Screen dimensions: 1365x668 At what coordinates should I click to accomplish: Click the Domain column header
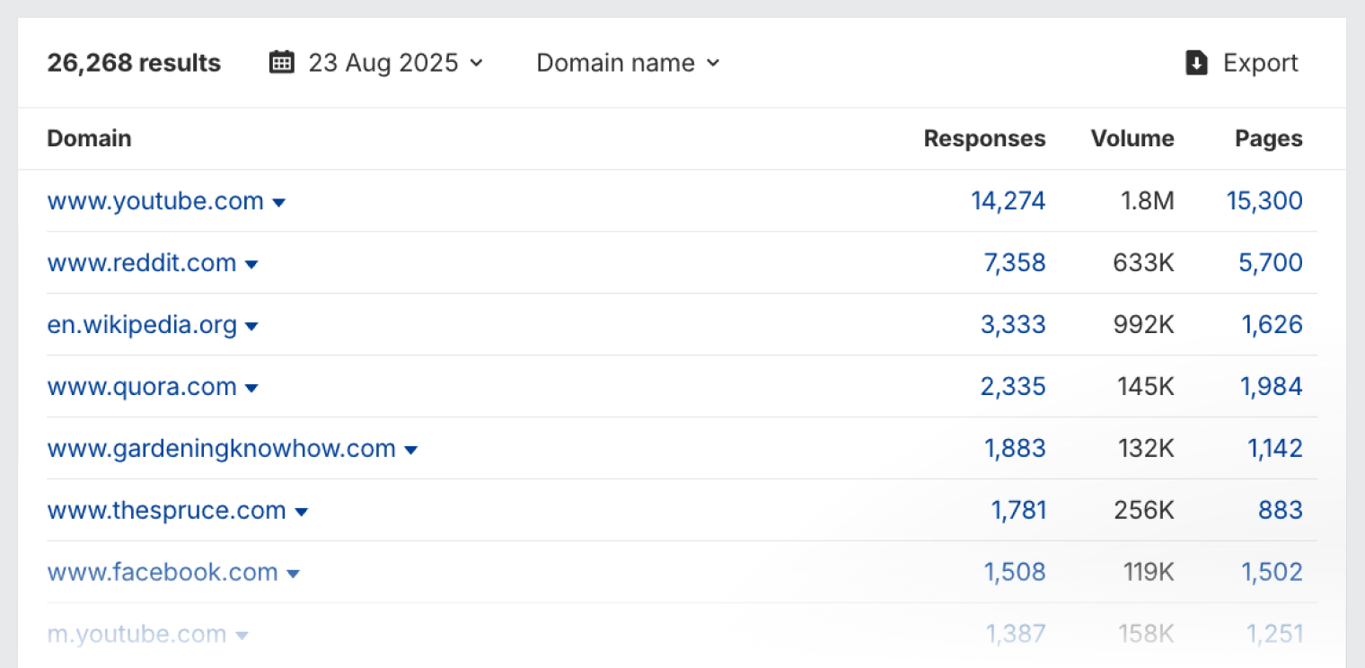[x=89, y=139]
